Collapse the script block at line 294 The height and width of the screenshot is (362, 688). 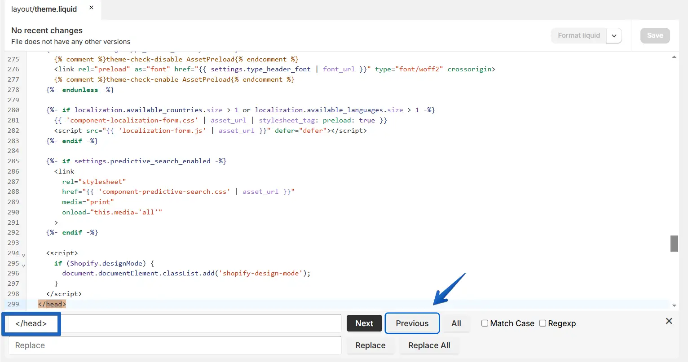tap(23, 255)
